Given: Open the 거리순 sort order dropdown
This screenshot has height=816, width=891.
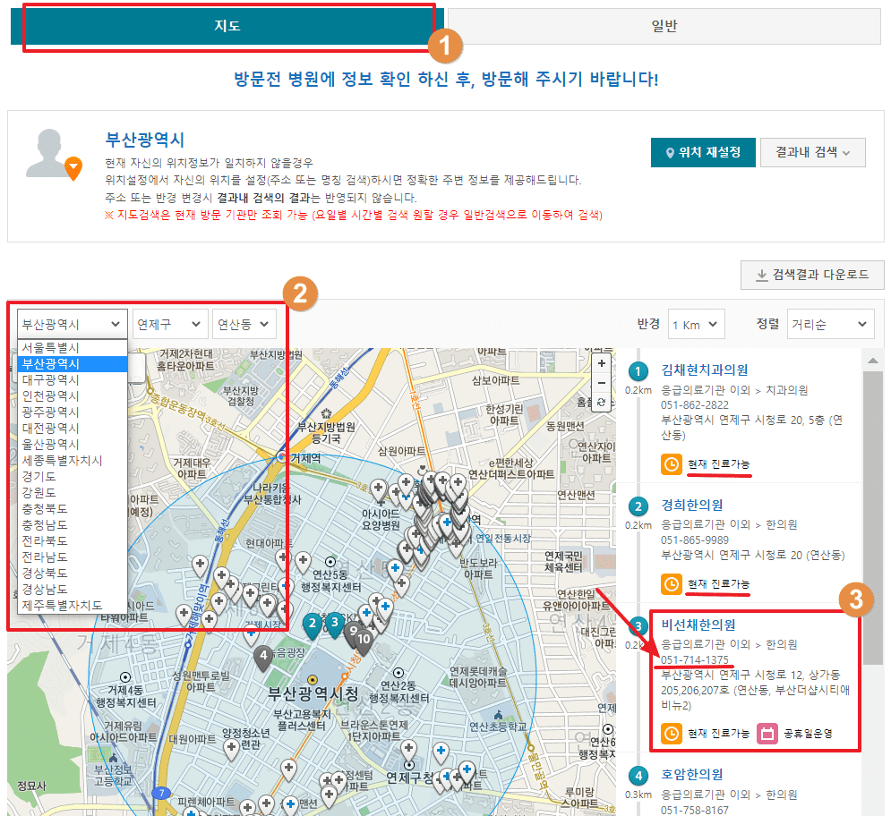Looking at the screenshot, I should click(x=829, y=324).
